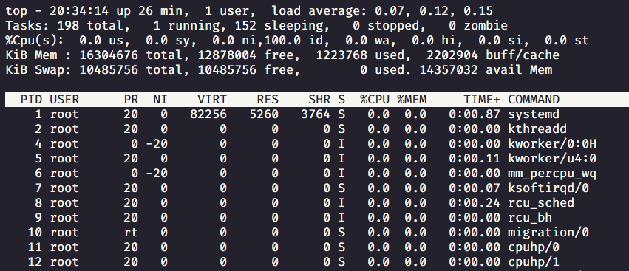Viewport: 629px width, 271px height.
Task: Click the cpuhp/1 command
Action: coord(534,262)
